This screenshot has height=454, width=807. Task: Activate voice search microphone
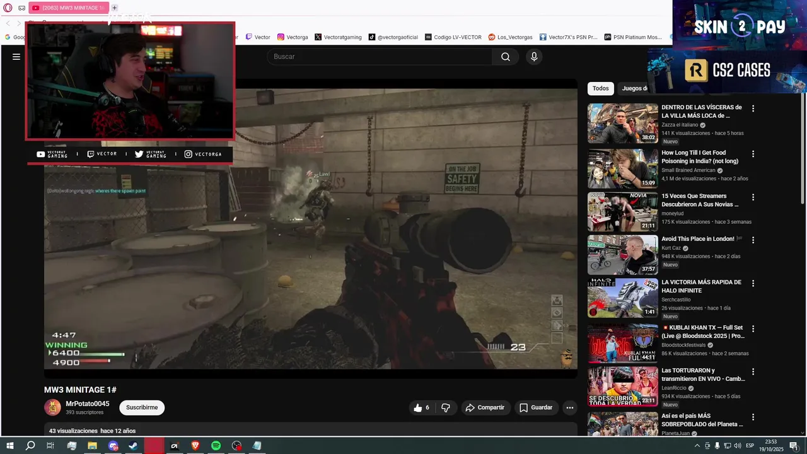(x=534, y=57)
